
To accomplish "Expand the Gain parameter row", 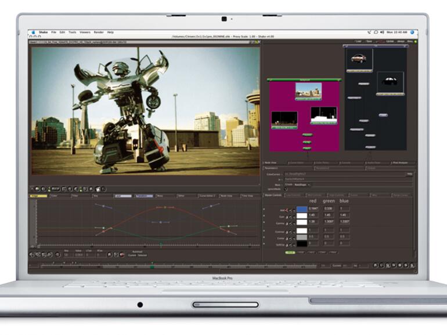I will [x=264, y=216].
